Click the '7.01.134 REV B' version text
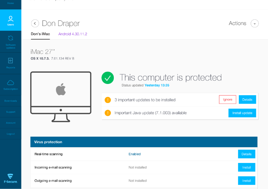Screen dimensions: 268x189 click(63, 58)
